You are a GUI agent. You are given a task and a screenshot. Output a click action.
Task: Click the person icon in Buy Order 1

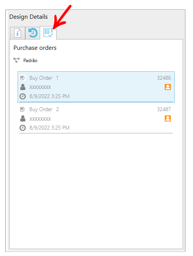tap(23, 87)
